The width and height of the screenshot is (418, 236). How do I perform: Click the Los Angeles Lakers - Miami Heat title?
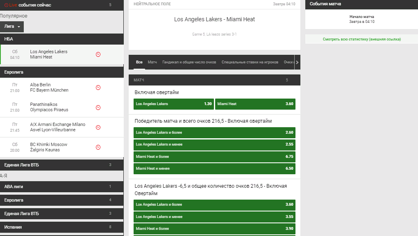coord(214,19)
